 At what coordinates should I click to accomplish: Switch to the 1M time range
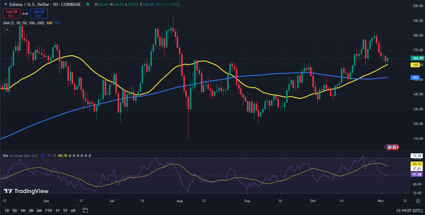23,210
